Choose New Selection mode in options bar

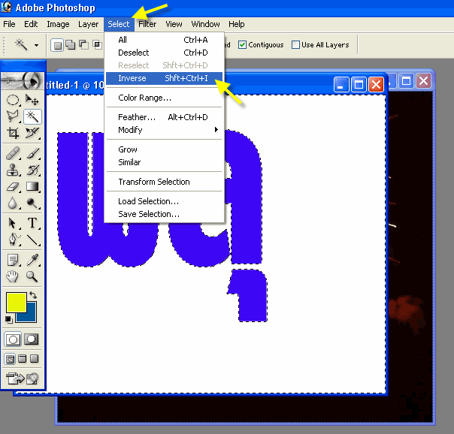[x=57, y=45]
